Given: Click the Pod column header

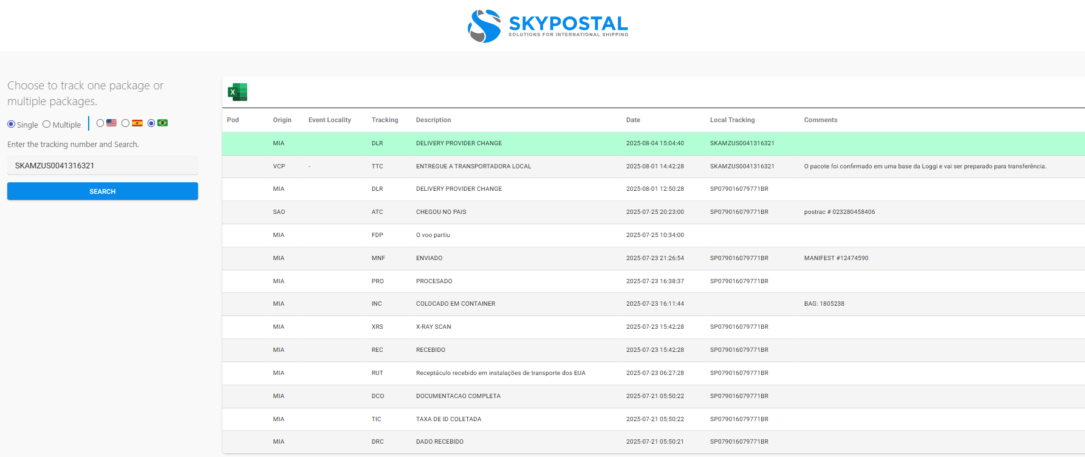Looking at the screenshot, I should click(x=233, y=120).
